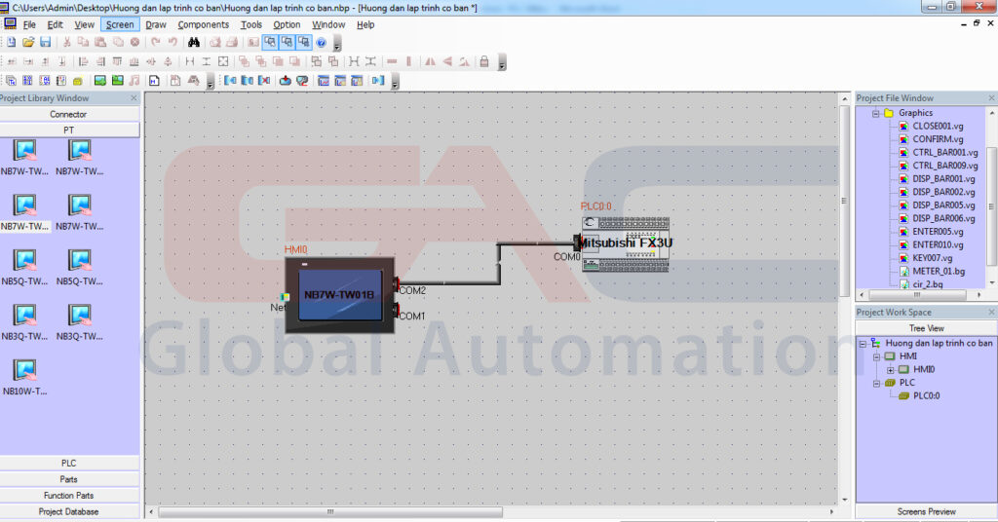Click the blue icon with a red X
Screen dimensions: 998x522
(264, 81)
